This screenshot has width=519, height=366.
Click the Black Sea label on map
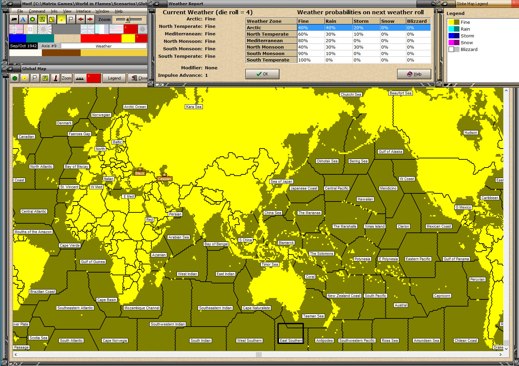point(140,173)
